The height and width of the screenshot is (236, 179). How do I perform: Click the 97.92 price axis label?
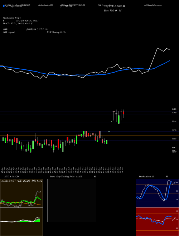click(x=174, y=113)
